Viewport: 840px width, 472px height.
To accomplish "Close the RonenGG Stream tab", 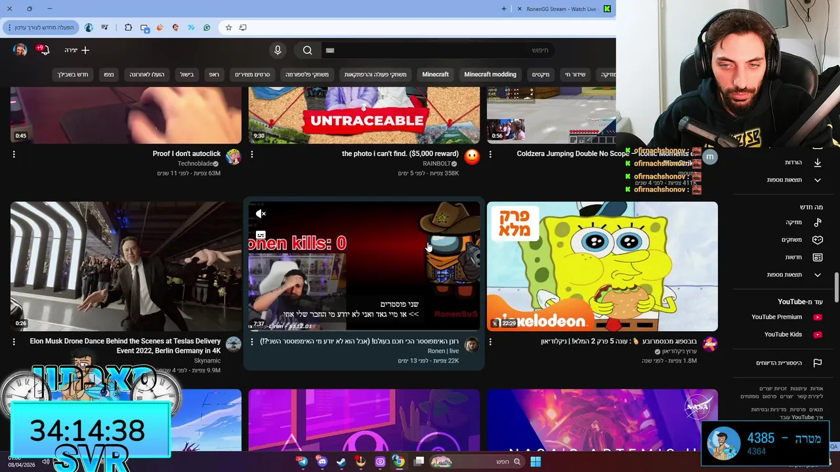I will click(x=520, y=9).
